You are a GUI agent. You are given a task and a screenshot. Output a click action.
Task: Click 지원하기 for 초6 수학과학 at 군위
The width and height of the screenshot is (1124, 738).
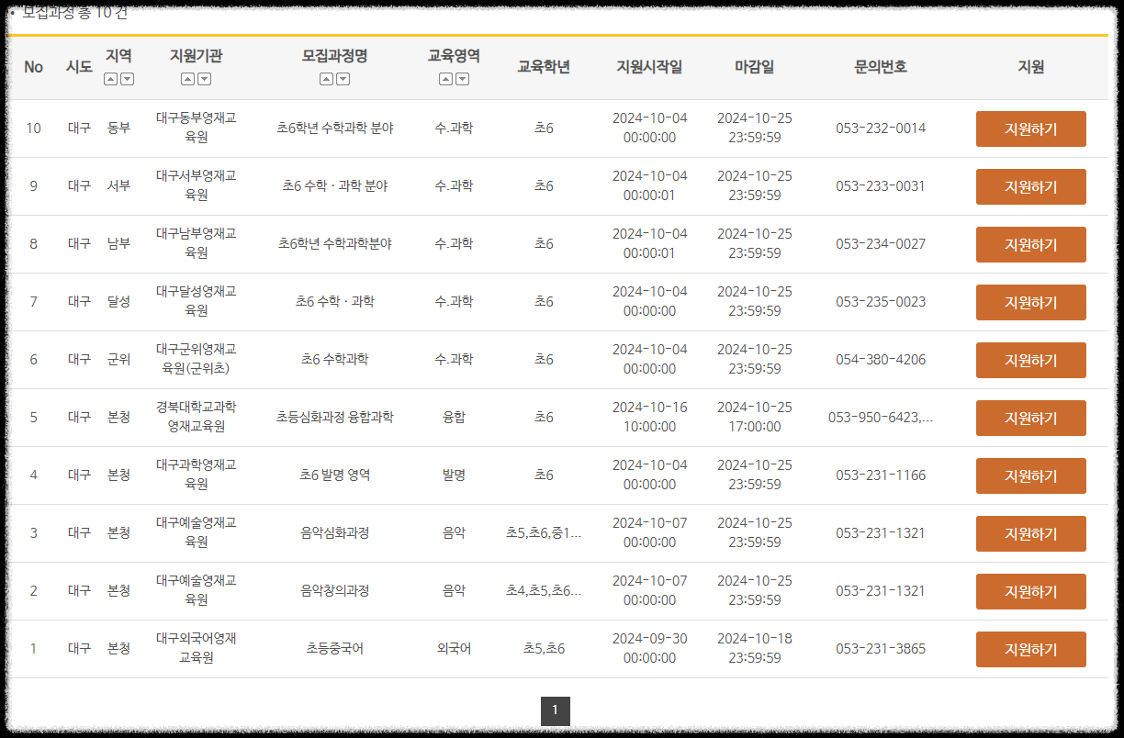coord(1030,360)
